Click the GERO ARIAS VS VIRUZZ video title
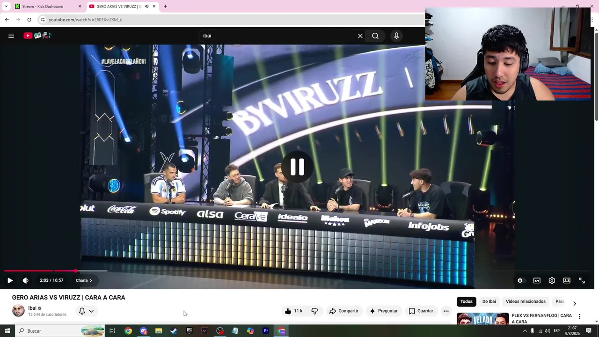Screen dimensions: 599x337 coord(68,297)
